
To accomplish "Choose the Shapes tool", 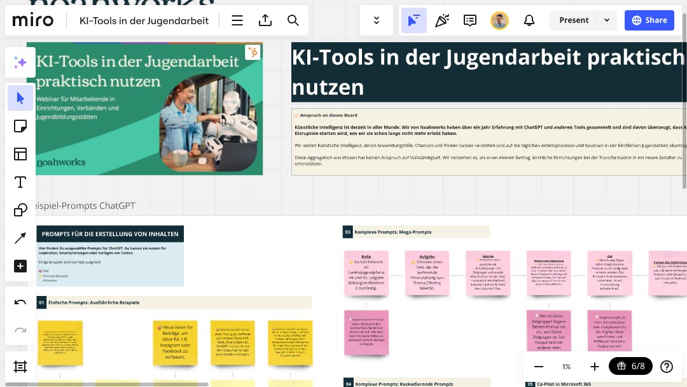I will 20,210.
